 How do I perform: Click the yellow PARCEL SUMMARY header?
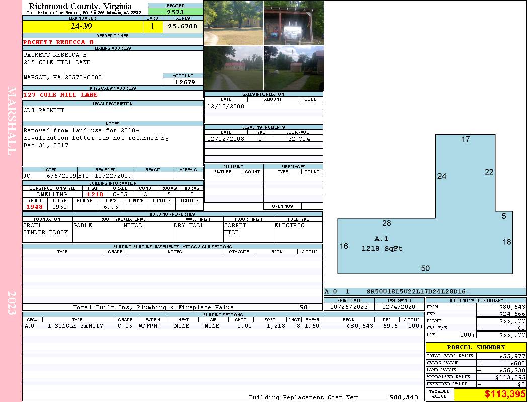(x=476, y=347)
